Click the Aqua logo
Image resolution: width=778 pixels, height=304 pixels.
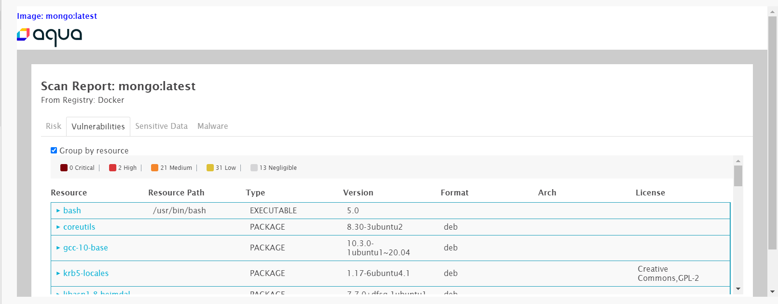[x=49, y=36]
